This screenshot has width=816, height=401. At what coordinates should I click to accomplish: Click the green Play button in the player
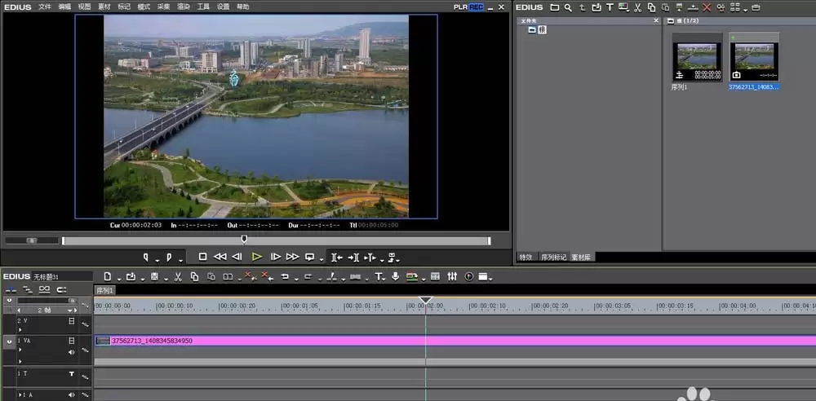pos(256,257)
